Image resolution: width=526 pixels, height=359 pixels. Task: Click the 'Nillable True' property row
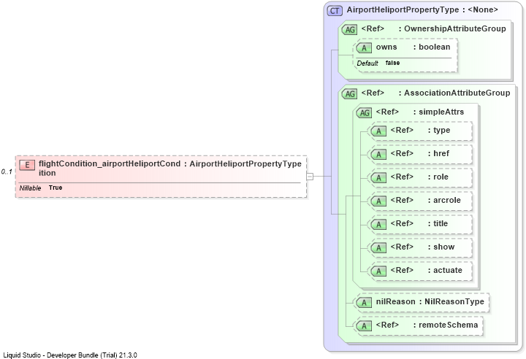tap(41, 188)
